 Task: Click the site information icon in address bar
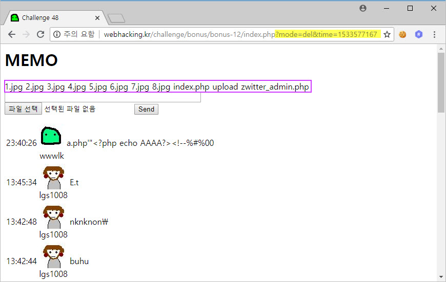[57, 34]
